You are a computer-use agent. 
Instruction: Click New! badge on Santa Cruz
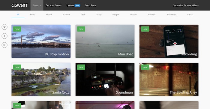coord(17,67)
